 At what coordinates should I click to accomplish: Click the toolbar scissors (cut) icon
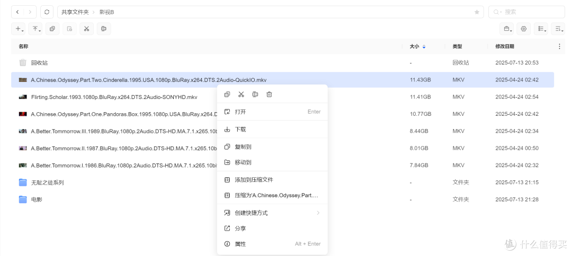(86, 29)
